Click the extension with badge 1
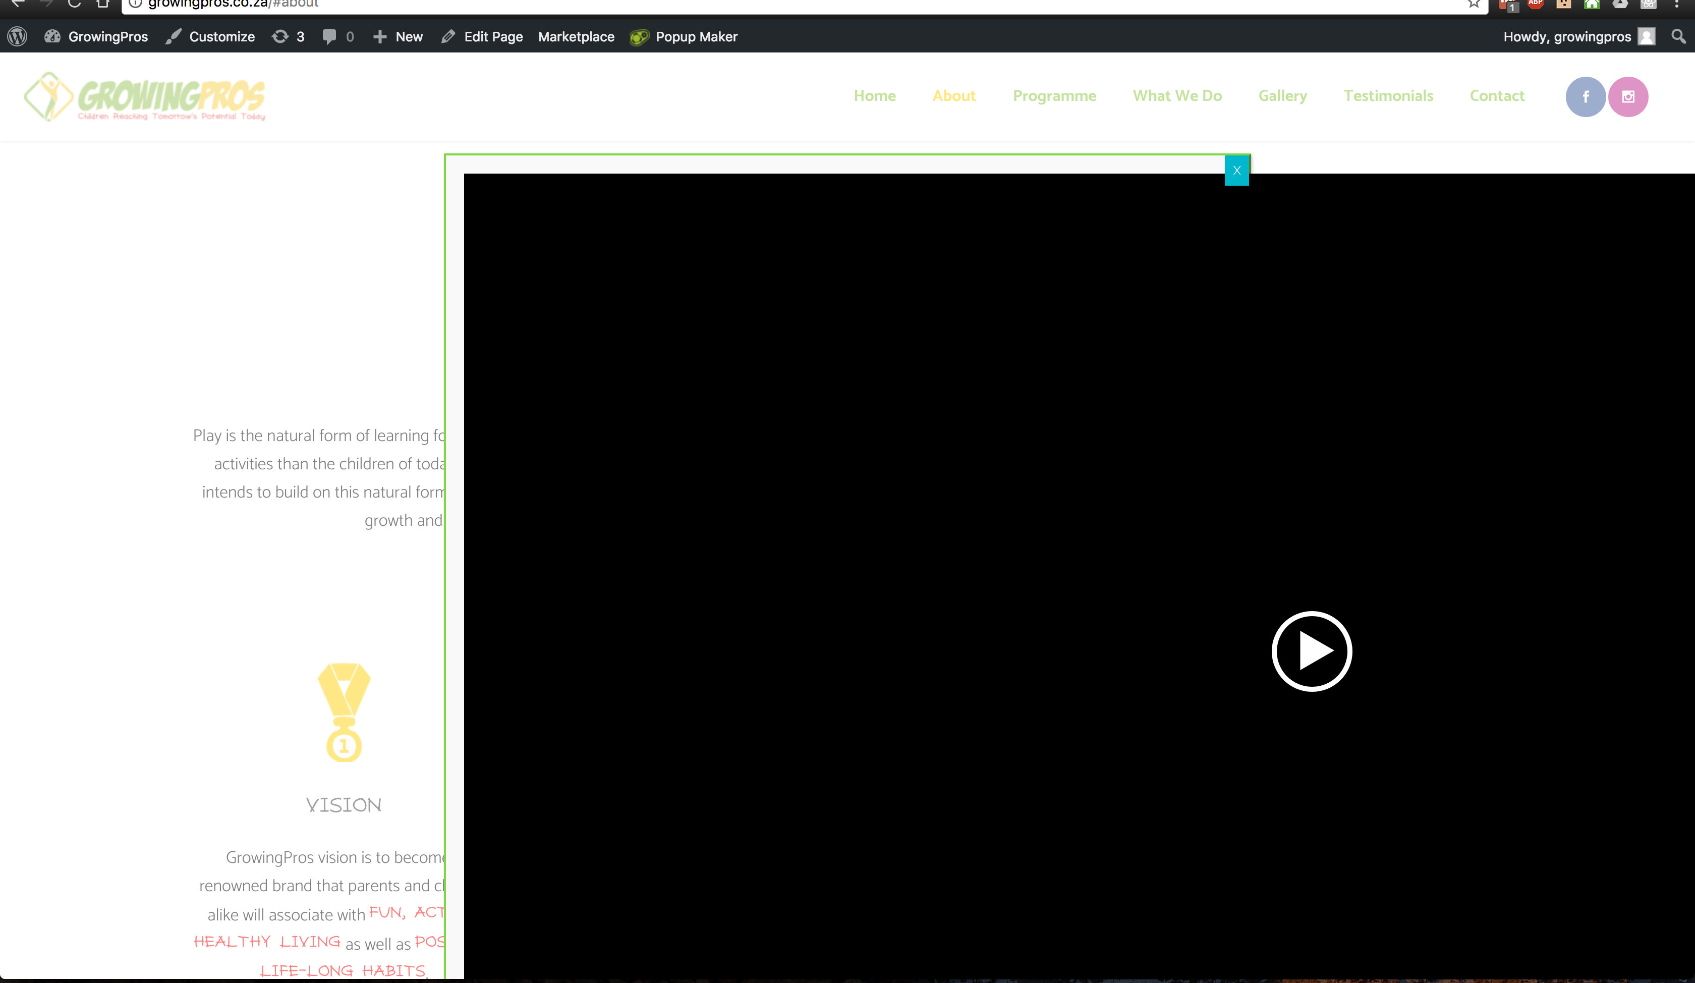Image resolution: width=1695 pixels, height=983 pixels. (x=1509, y=5)
